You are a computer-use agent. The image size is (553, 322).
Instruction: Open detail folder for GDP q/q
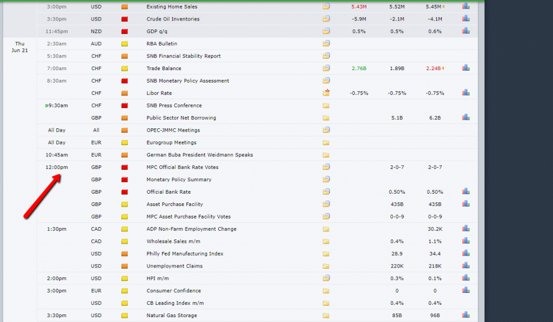click(326, 31)
